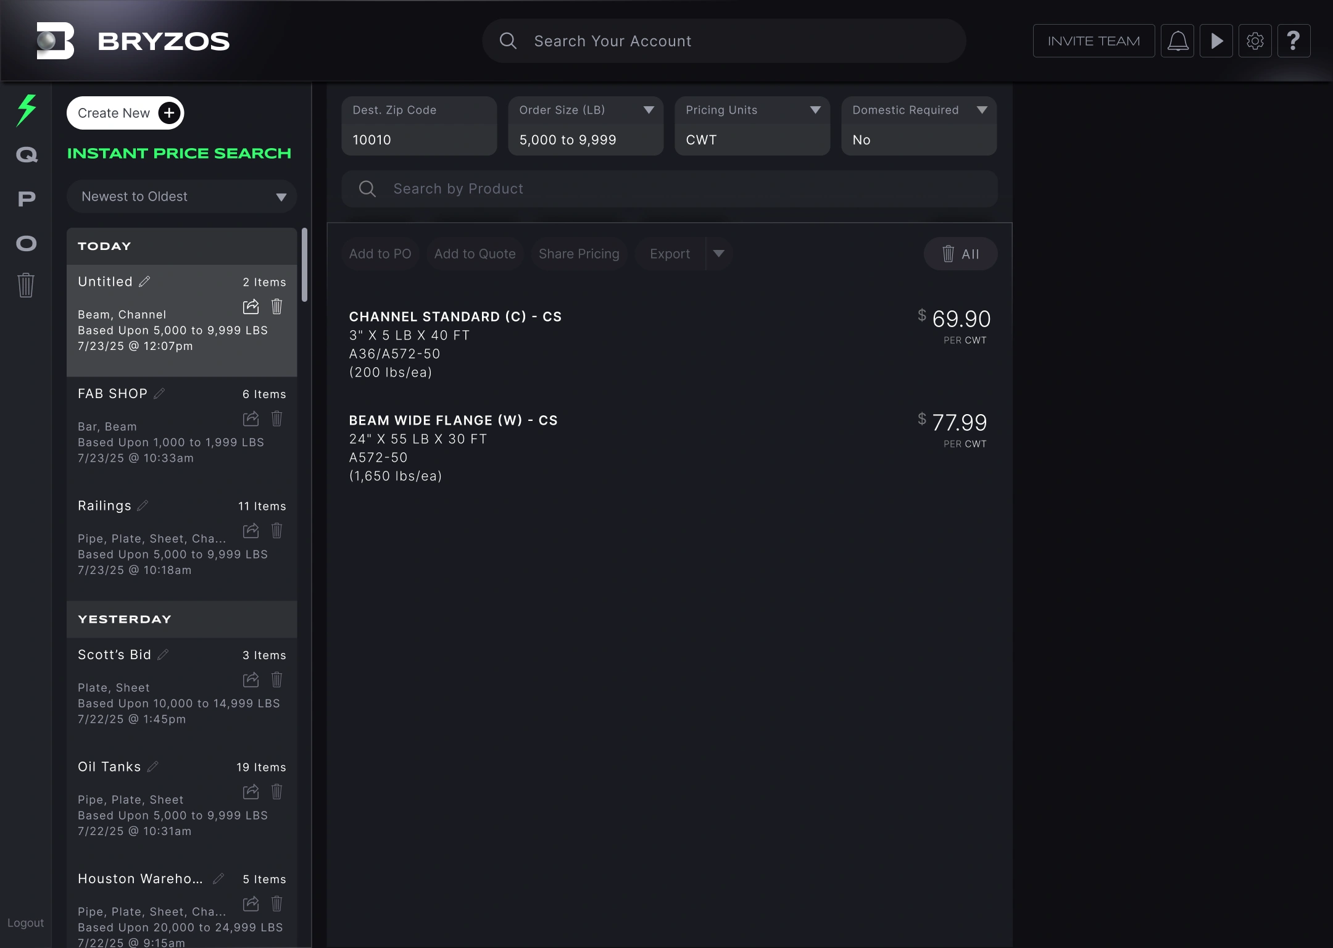The height and width of the screenshot is (948, 1333).
Task: Open the Purchase orders section (P icon)
Action: [x=27, y=199]
